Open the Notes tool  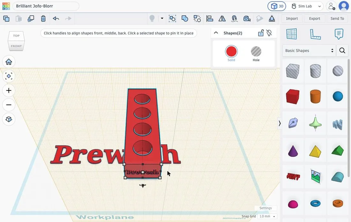(x=339, y=34)
